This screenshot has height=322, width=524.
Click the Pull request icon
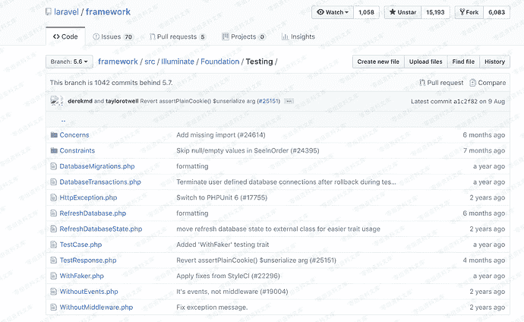[x=422, y=83]
